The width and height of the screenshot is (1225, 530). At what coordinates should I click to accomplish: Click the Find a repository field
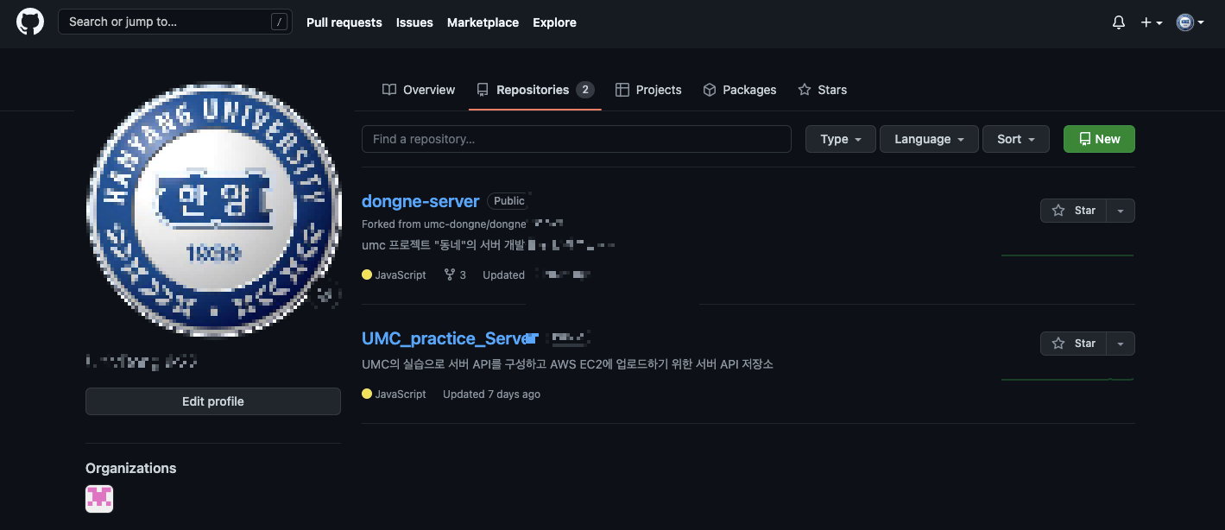[577, 139]
